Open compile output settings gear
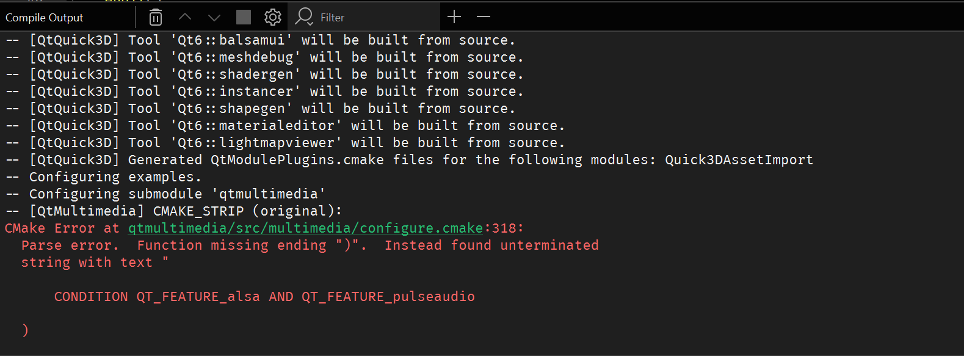 (273, 17)
